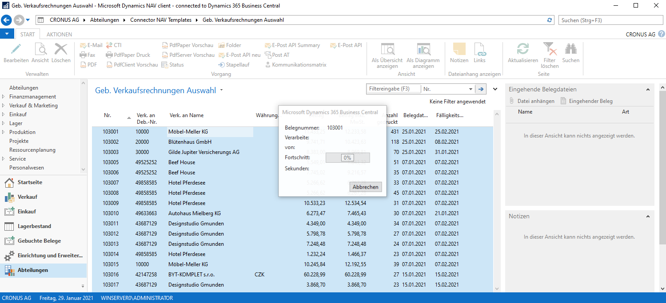666x303 pixels.
Task: Click the E-Post API Summary action
Action: click(292, 45)
